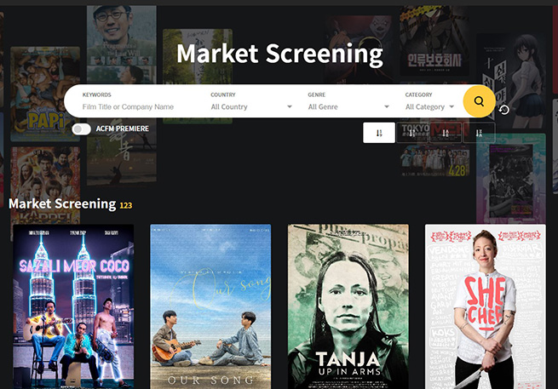Click the ACFM PREMIERE label text
The width and height of the screenshot is (558, 389).
coord(123,129)
